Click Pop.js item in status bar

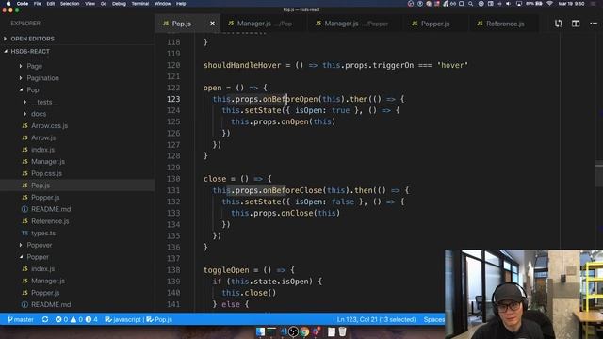pos(159,319)
